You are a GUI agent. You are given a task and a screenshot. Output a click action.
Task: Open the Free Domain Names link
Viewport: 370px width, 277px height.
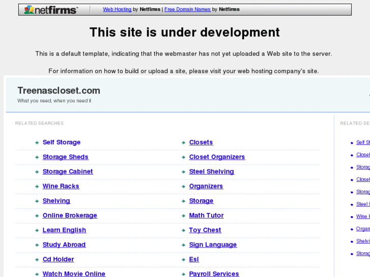(x=187, y=9)
